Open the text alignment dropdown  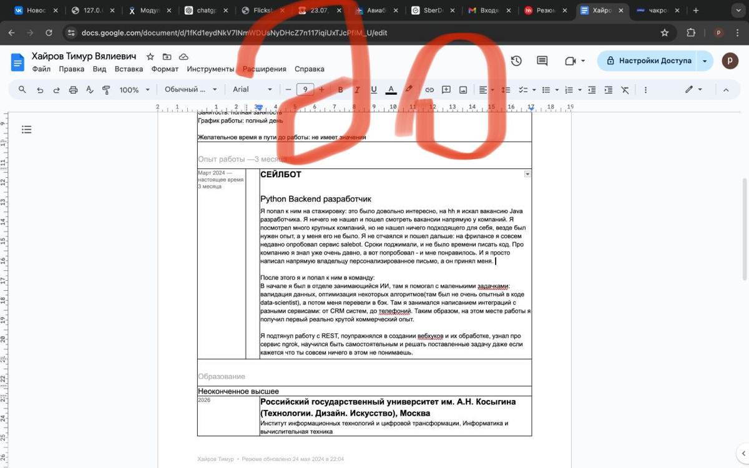coord(487,90)
